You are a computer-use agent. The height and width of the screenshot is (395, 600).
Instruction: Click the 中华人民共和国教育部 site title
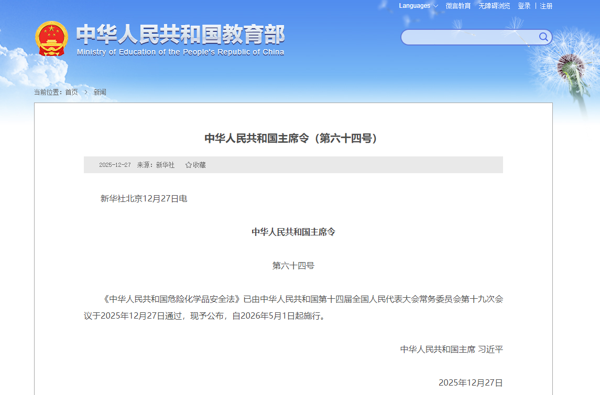(180, 35)
